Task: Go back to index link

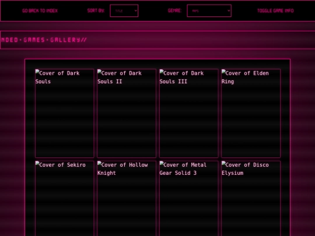Action: [x=40, y=10]
